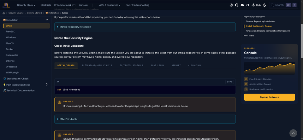This screenshot has width=303, height=140.
Task: Switch to DEBIAN/UBUNTU tab
Action: 66,66
